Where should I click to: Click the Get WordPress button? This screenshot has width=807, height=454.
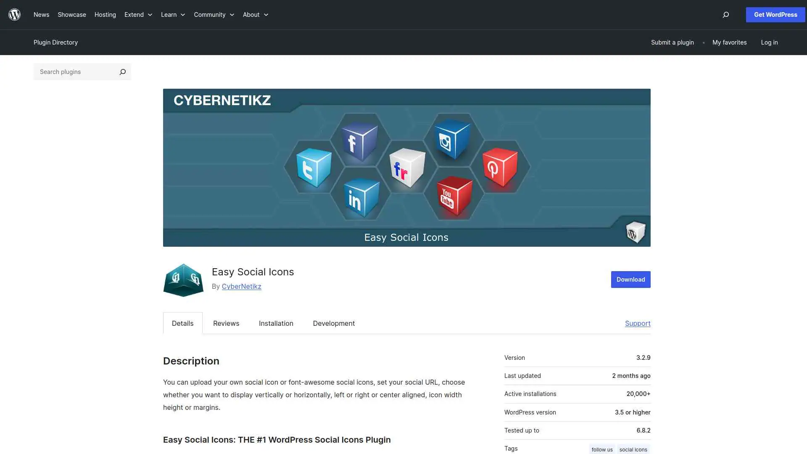(775, 14)
